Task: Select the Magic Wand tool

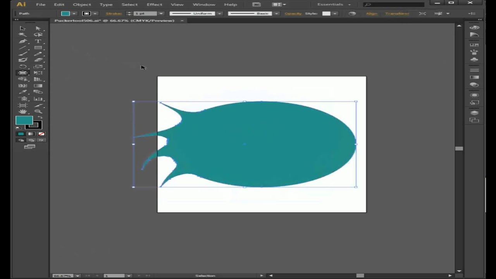Action: pos(23,34)
